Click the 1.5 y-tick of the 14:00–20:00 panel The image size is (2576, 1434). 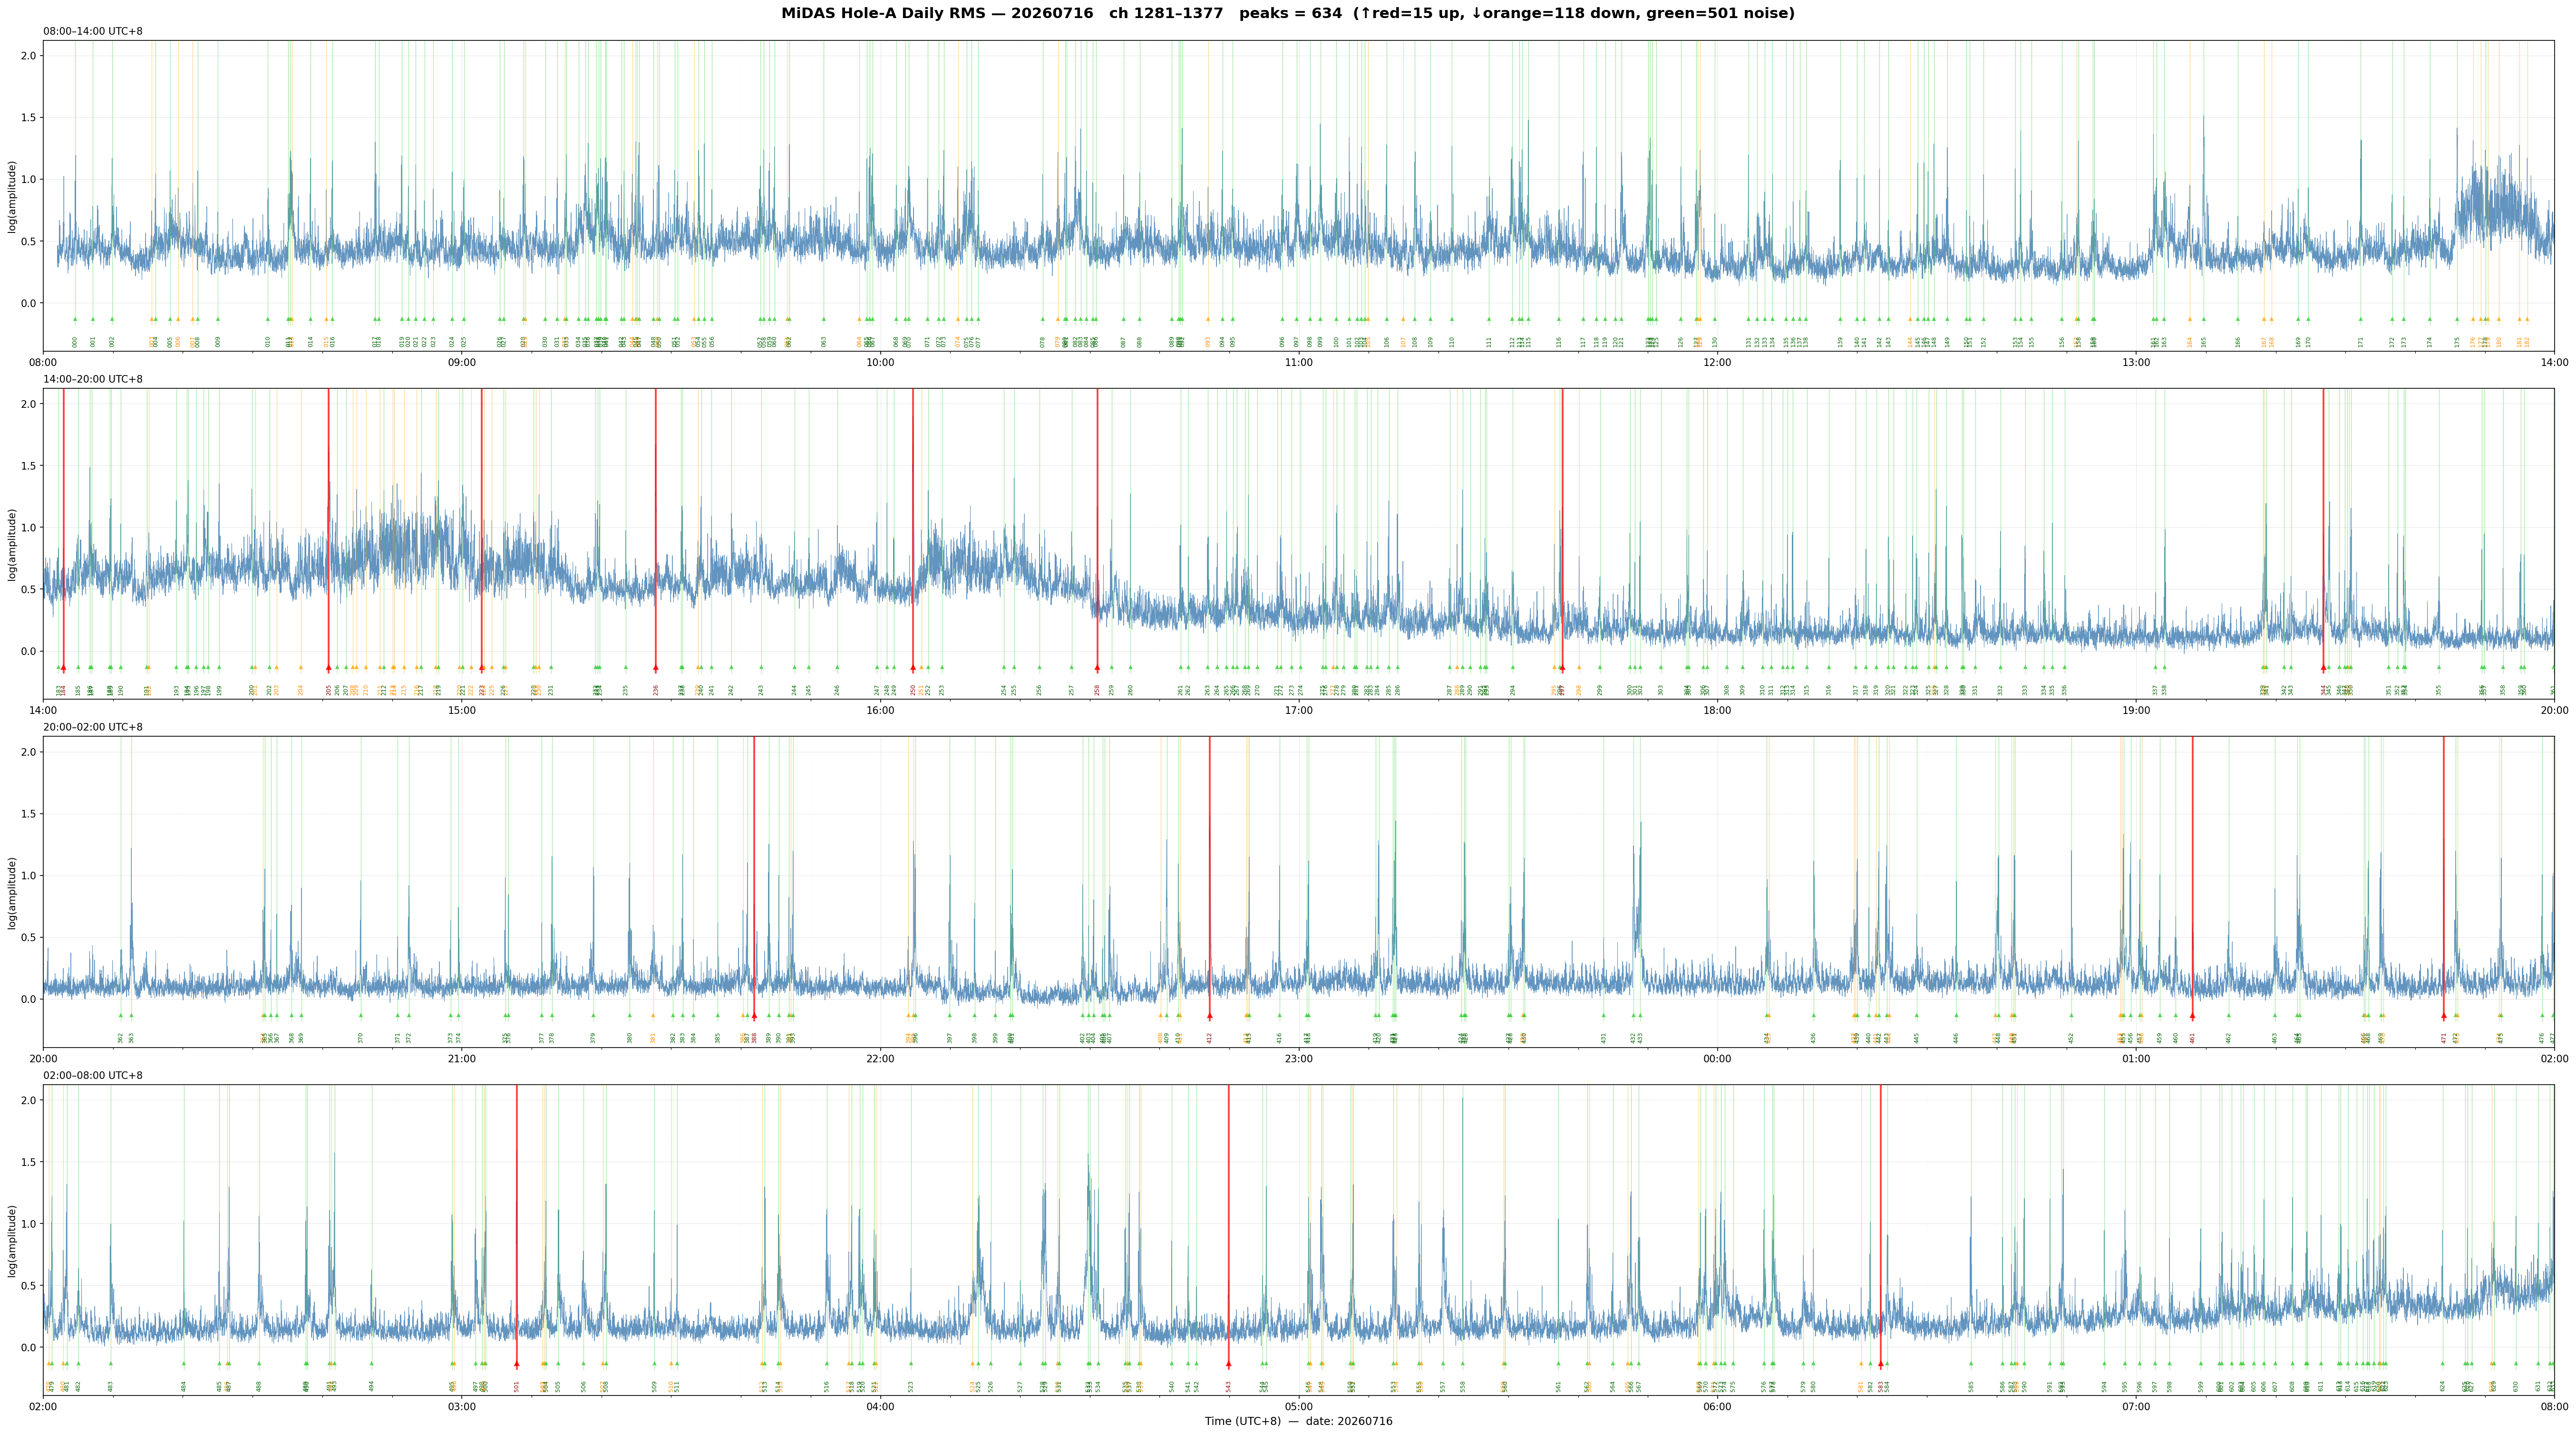click(29, 466)
